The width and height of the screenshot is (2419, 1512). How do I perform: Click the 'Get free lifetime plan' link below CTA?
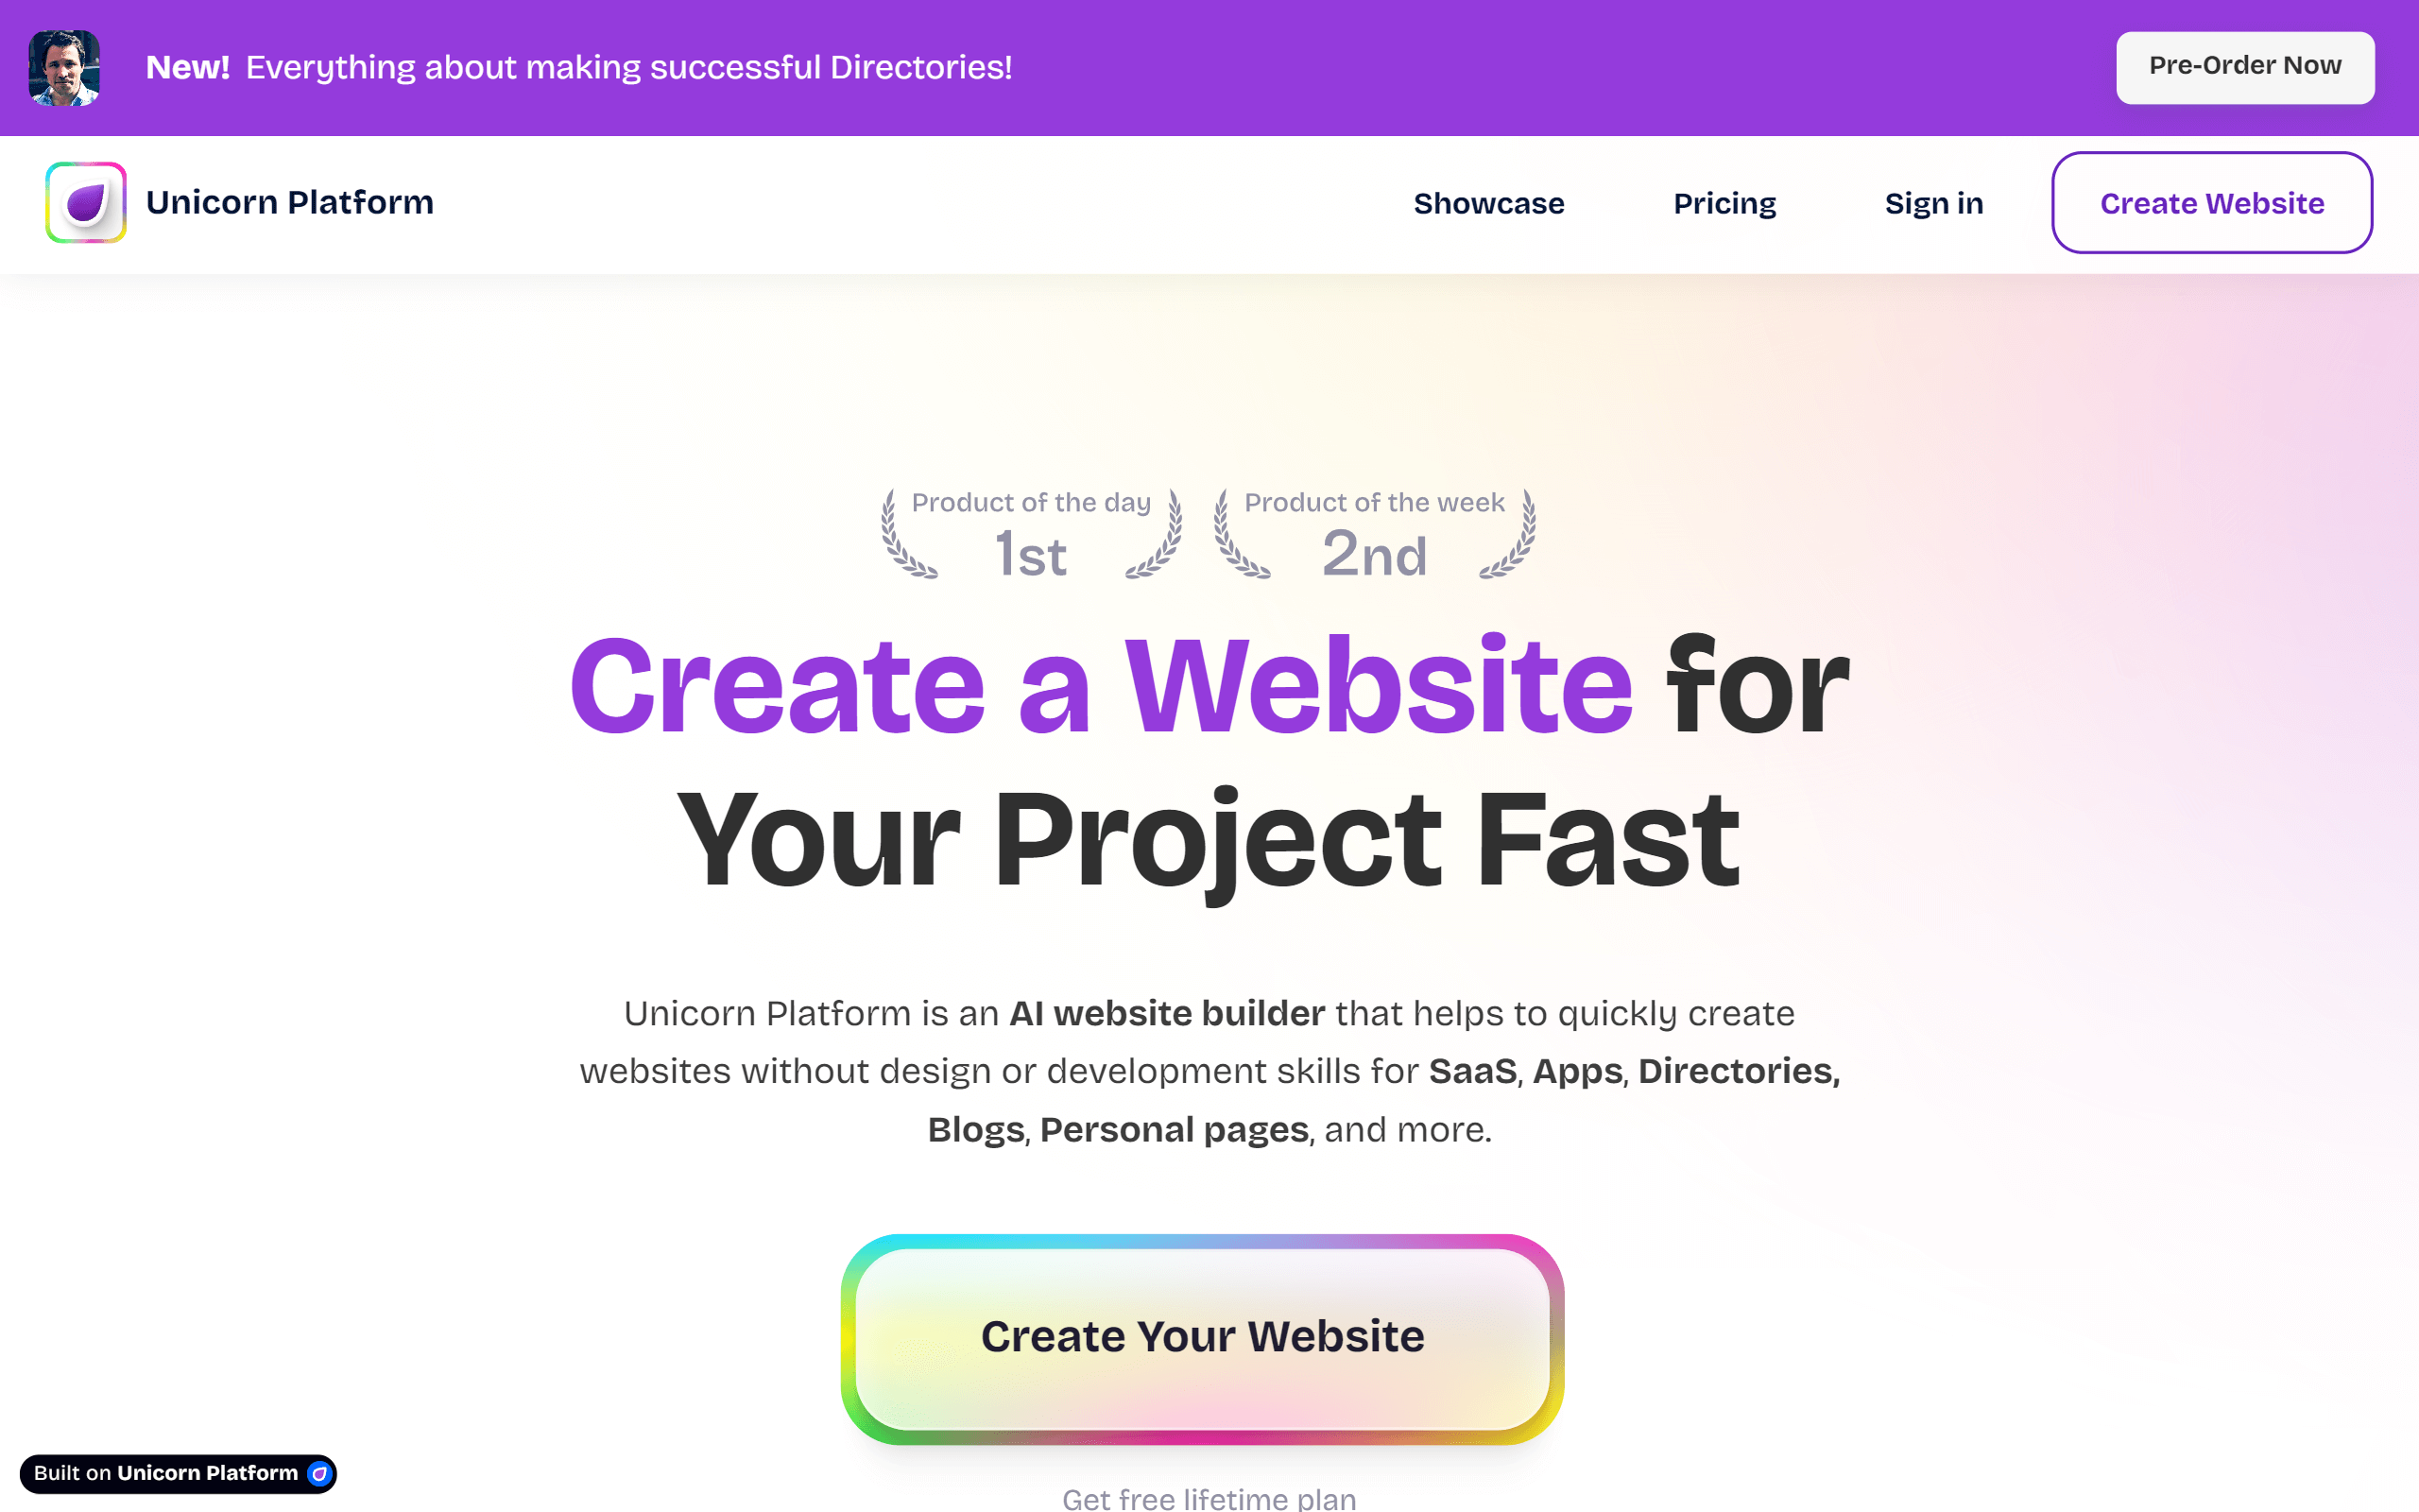tap(1210, 1496)
